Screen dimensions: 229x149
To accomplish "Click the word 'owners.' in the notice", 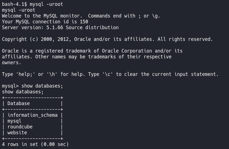I will [11, 63].
